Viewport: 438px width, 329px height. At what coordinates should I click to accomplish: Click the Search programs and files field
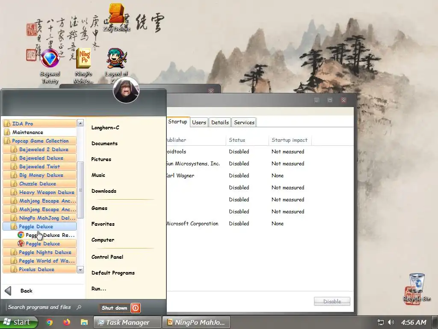[x=39, y=307]
